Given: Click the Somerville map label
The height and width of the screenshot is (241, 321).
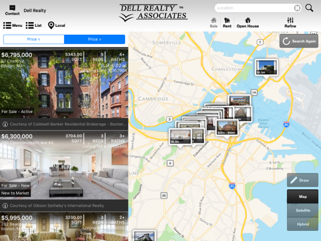Looking at the screenshot, I should 167,43.
